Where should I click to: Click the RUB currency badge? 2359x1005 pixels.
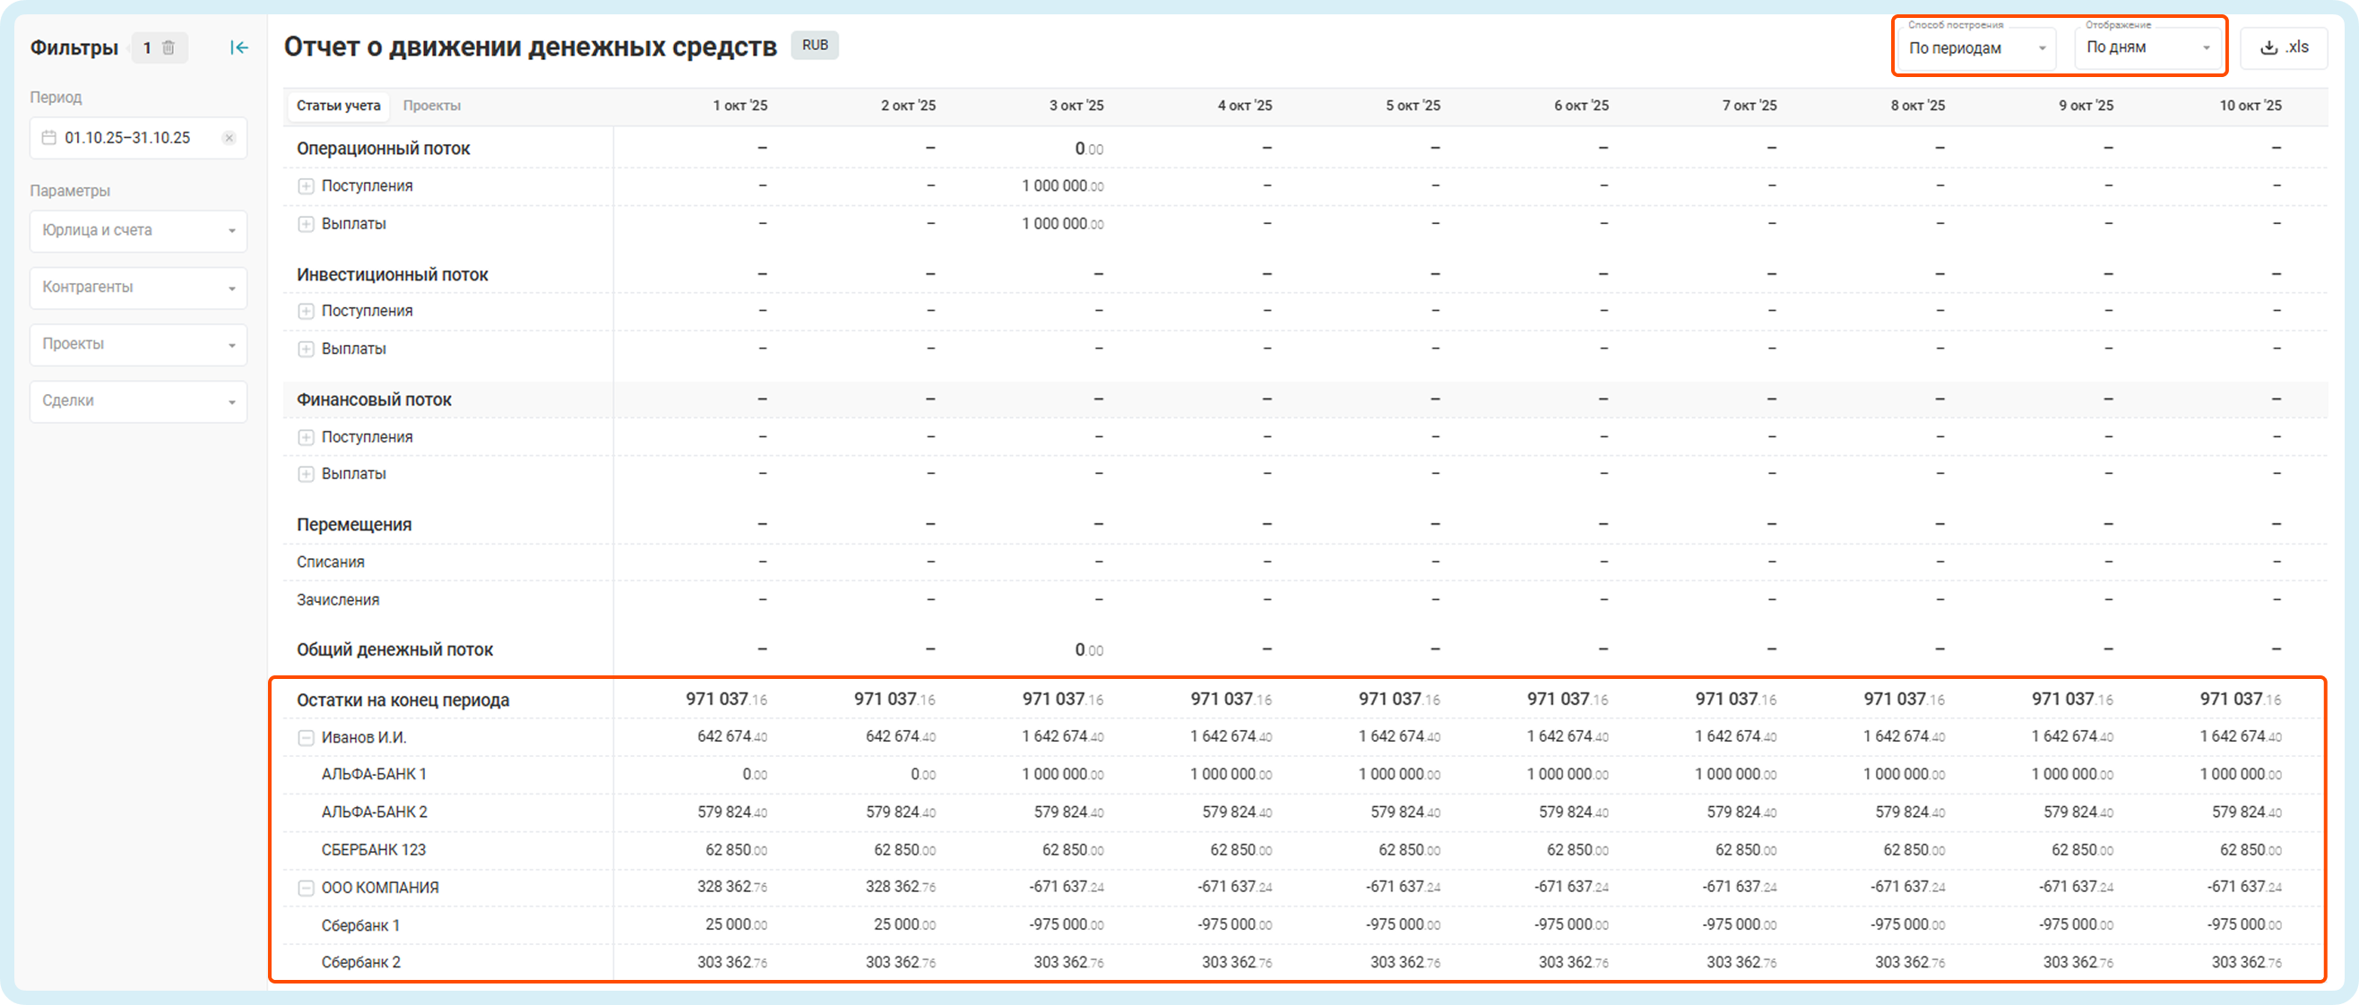click(814, 46)
